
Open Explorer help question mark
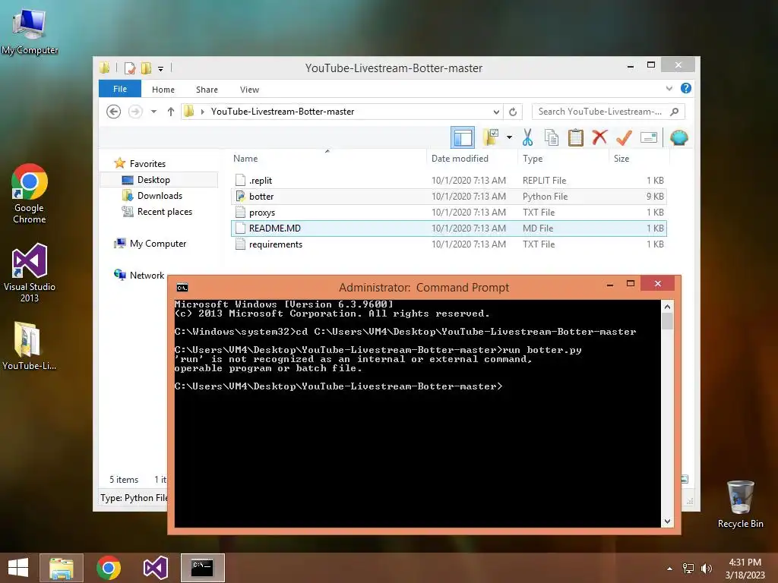(686, 88)
